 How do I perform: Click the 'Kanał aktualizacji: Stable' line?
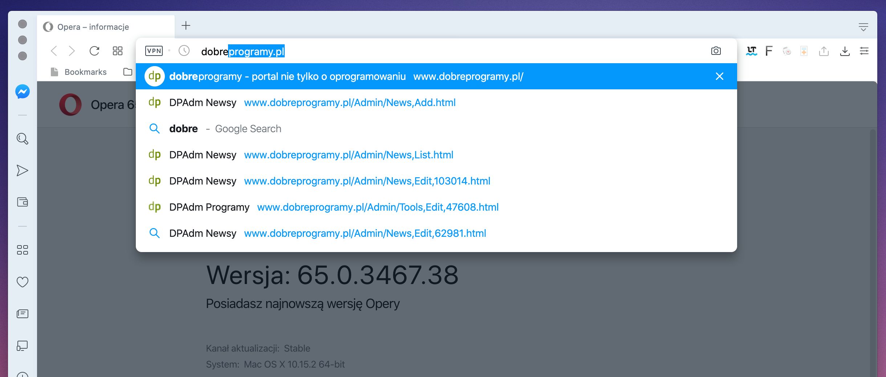pos(258,348)
